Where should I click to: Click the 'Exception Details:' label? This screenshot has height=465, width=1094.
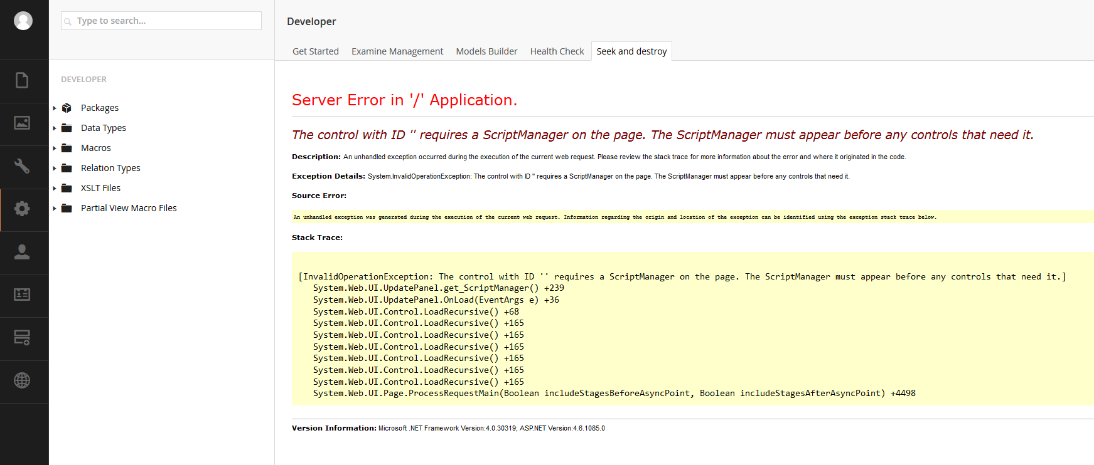328,176
